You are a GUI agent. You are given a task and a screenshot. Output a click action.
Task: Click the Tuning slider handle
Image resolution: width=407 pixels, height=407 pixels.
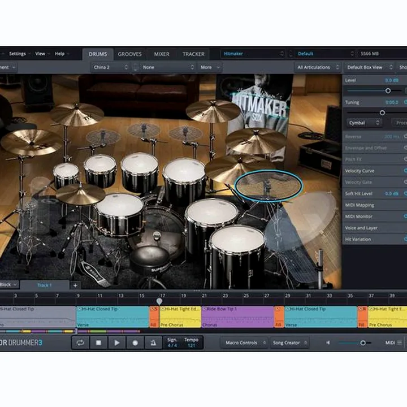tap(382, 112)
